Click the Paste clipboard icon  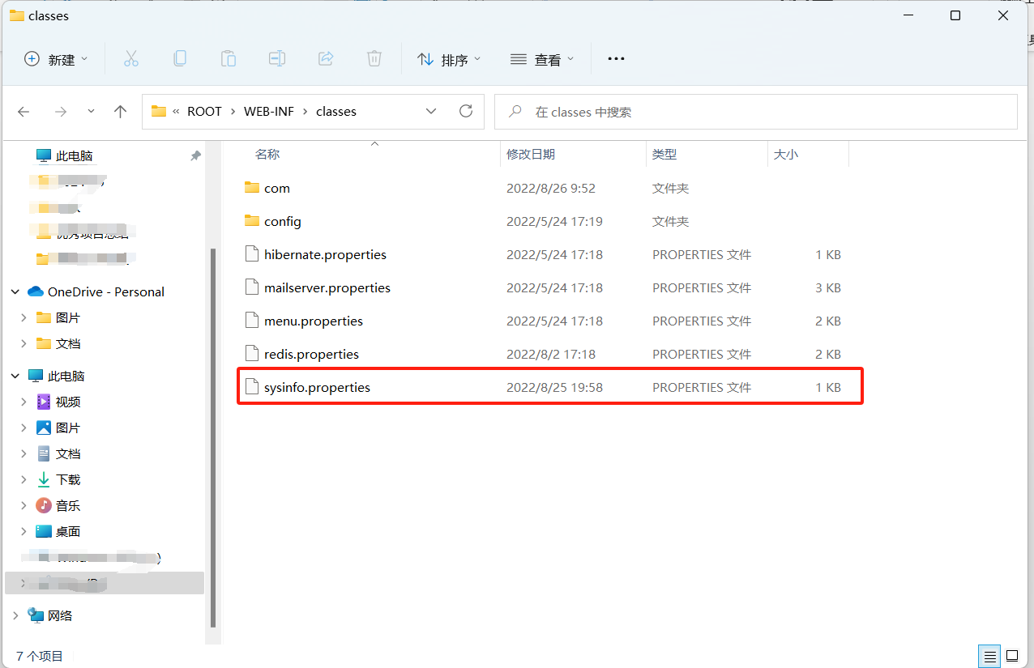pos(229,59)
